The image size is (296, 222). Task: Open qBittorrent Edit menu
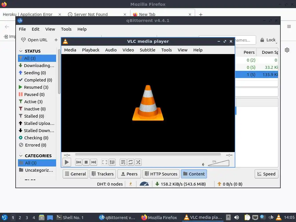click(36, 29)
